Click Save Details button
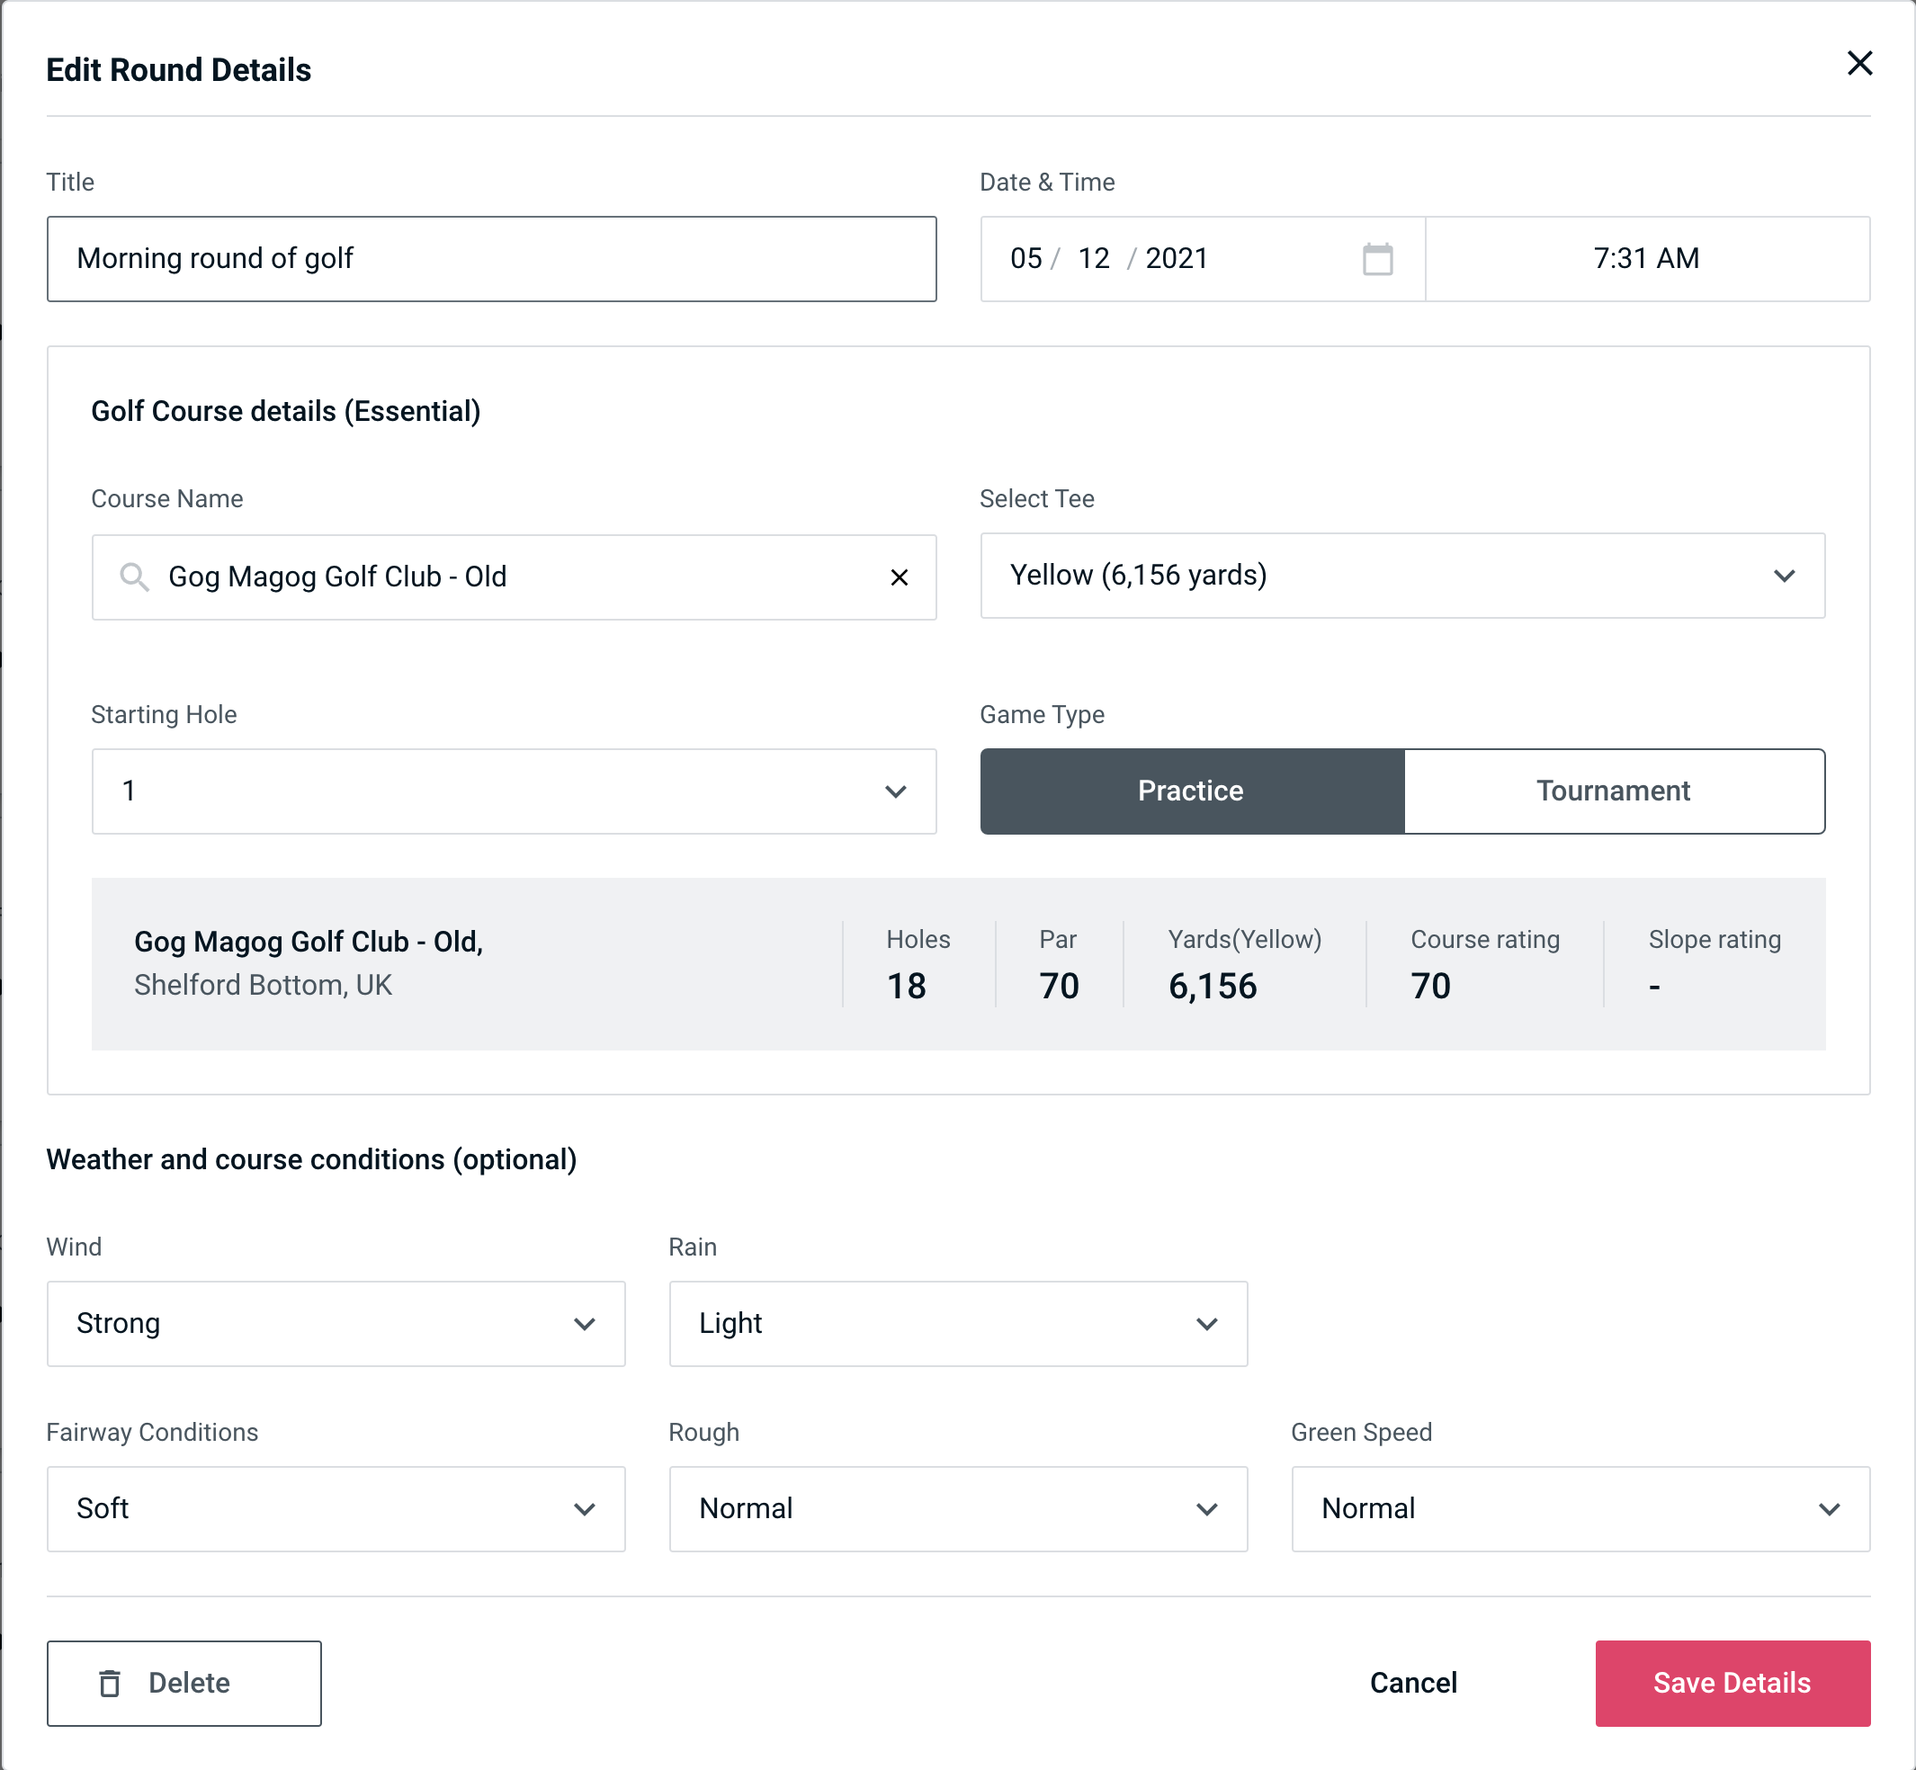Screen dimensions: 1916x1770 [1731, 1684]
